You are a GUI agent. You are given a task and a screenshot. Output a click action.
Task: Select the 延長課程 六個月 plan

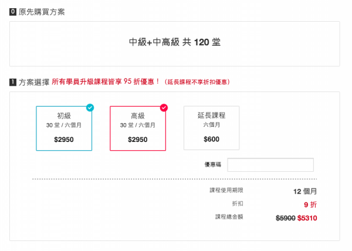(211, 128)
